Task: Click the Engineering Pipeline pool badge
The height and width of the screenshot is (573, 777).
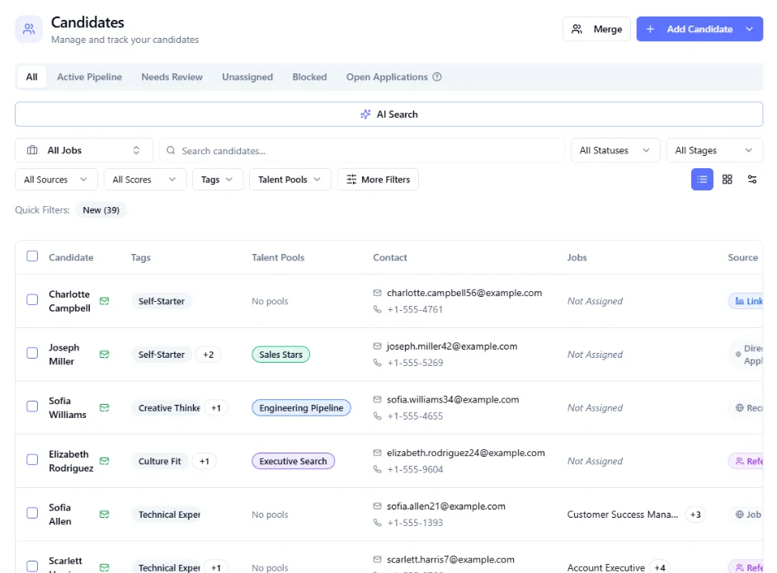Action: point(301,407)
